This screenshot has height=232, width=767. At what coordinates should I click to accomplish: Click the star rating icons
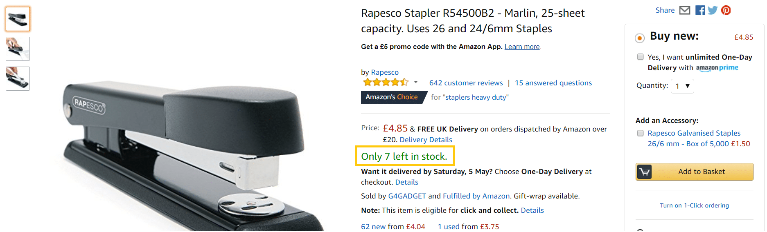386,83
